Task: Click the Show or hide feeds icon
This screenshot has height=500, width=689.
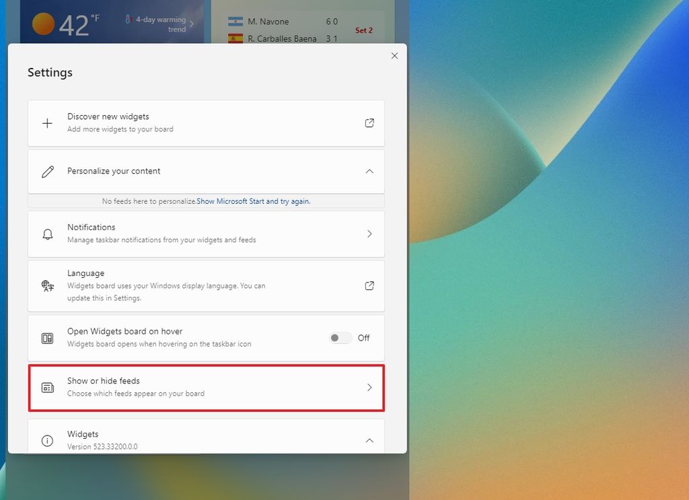Action: 47,388
